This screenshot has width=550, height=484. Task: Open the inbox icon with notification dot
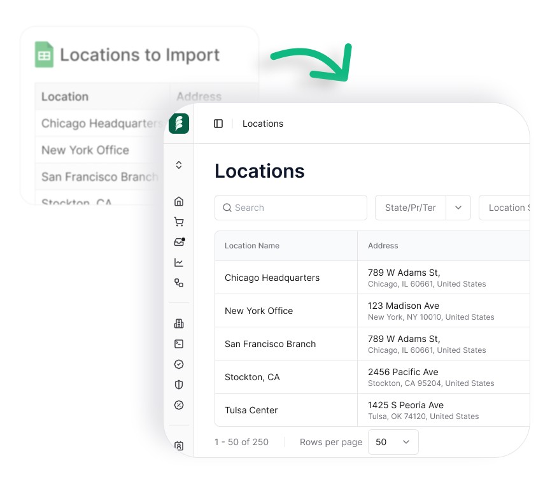click(x=180, y=242)
